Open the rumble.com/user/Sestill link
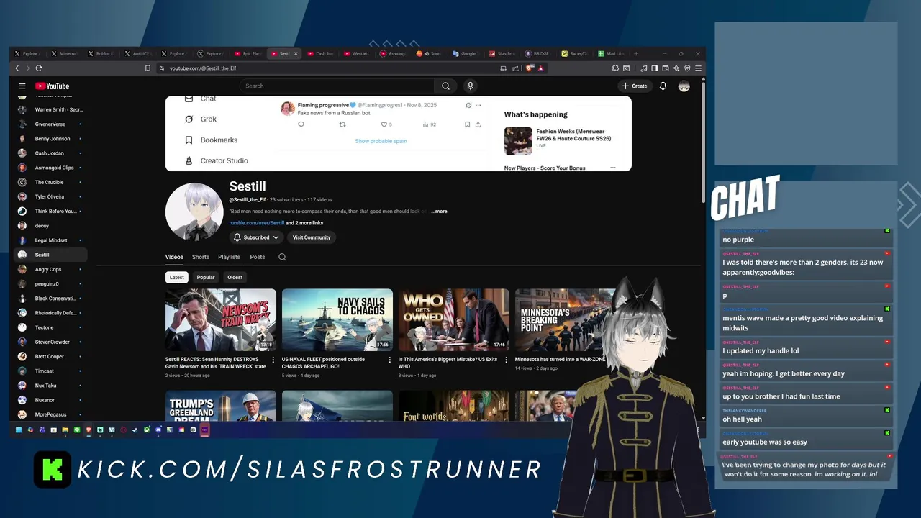The width and height of the screenshot is (921, 518). click(257, 223)
